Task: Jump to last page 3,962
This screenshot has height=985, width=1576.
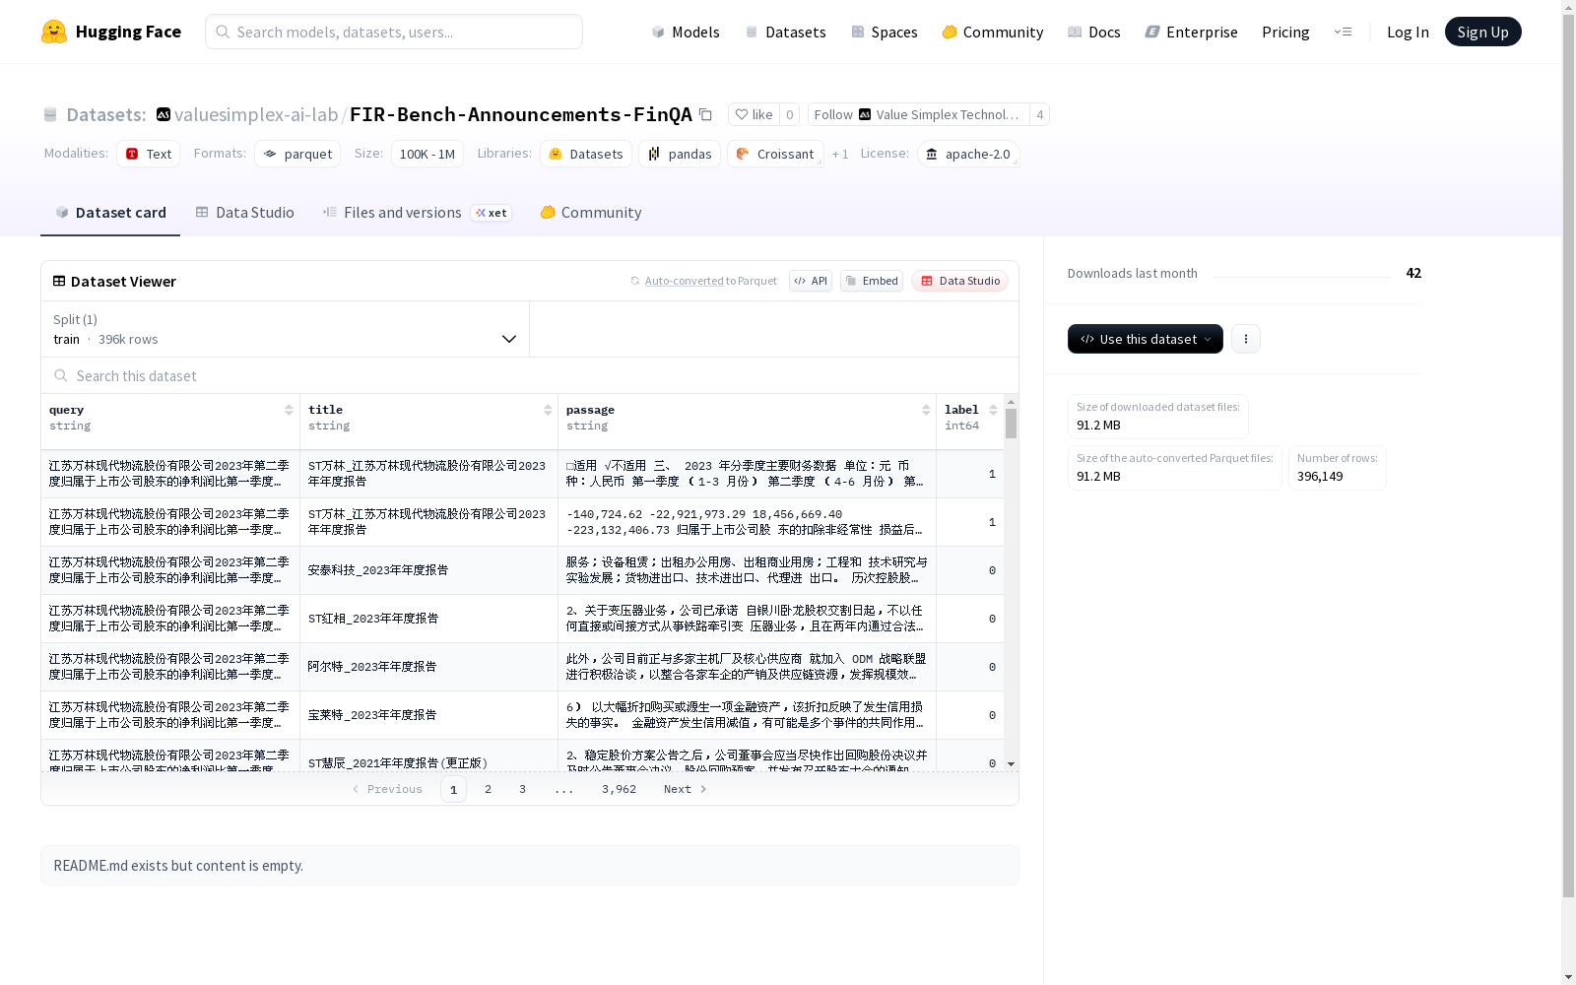Action: click(x=619, y=789)
